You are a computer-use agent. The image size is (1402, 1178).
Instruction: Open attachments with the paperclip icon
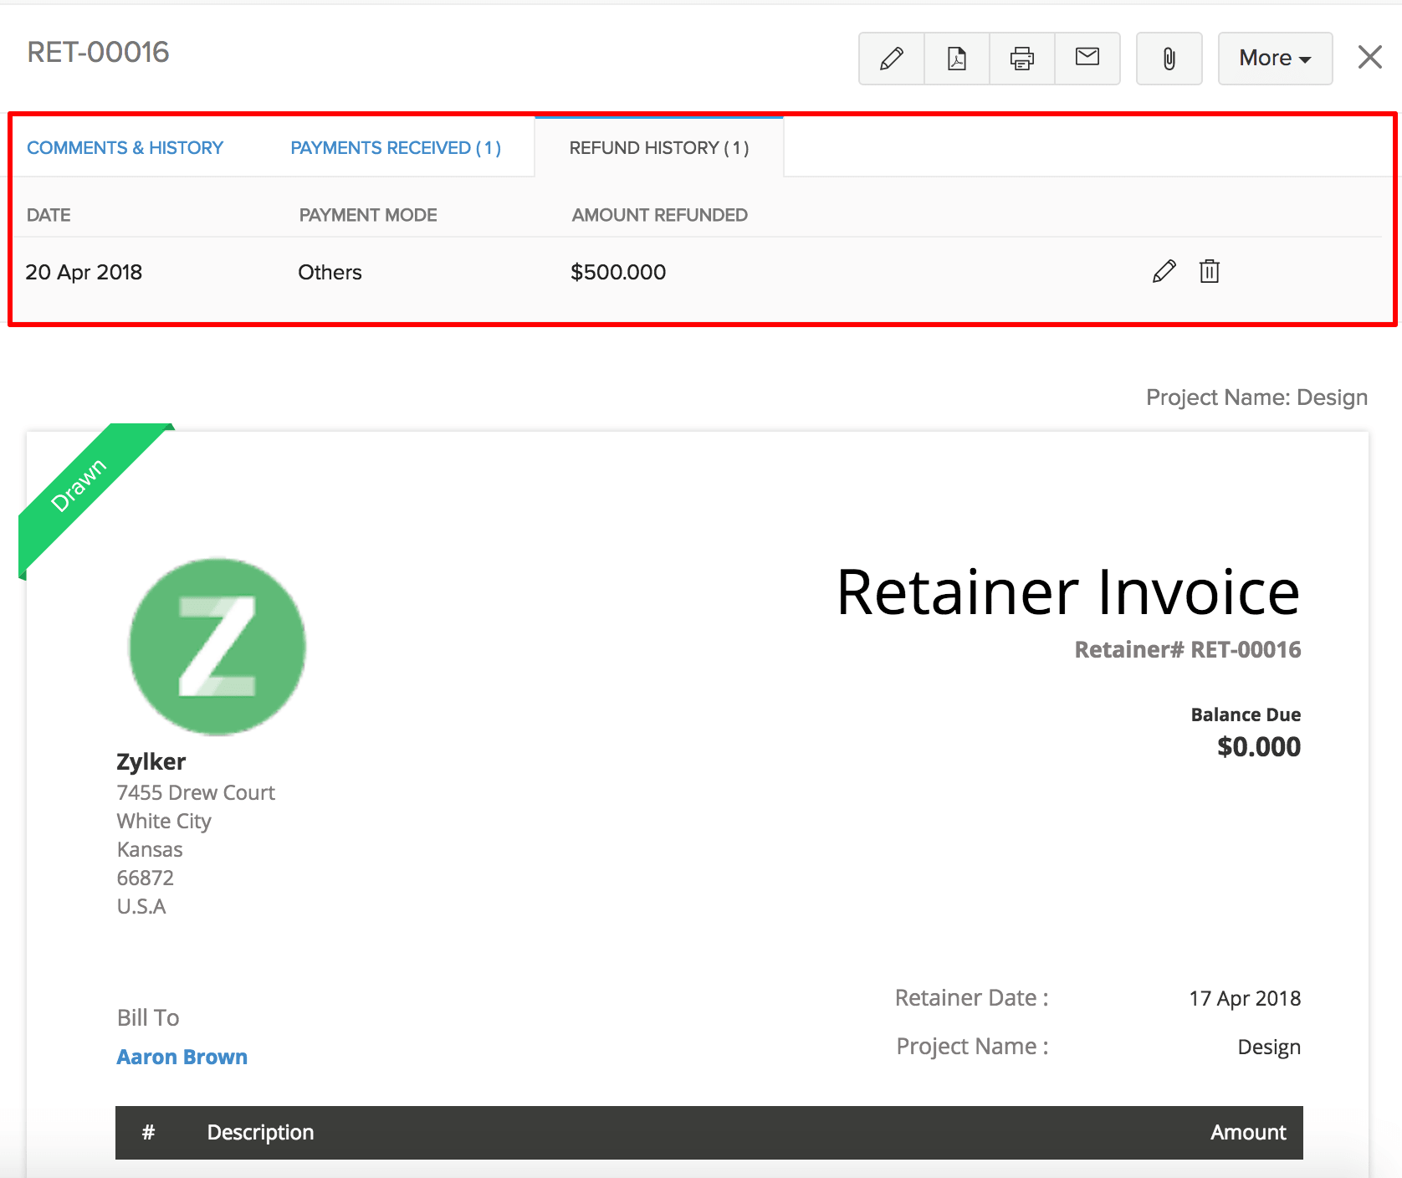point(1169,59)
